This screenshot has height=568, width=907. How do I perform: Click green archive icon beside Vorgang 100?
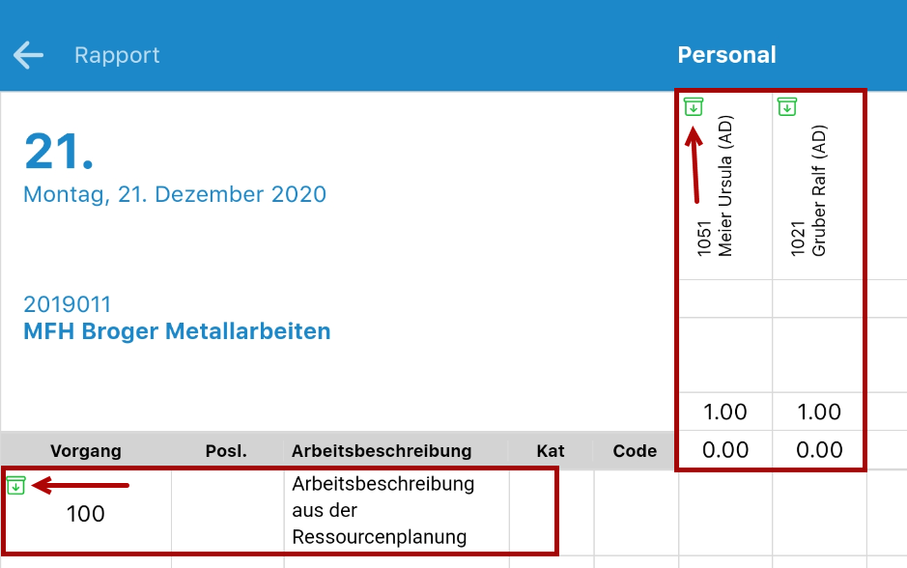click(16, 485)
